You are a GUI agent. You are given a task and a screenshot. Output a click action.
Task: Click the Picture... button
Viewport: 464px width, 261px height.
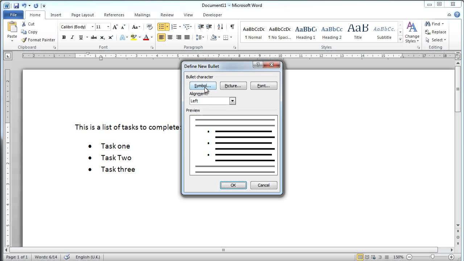click(x=233, y=86)
